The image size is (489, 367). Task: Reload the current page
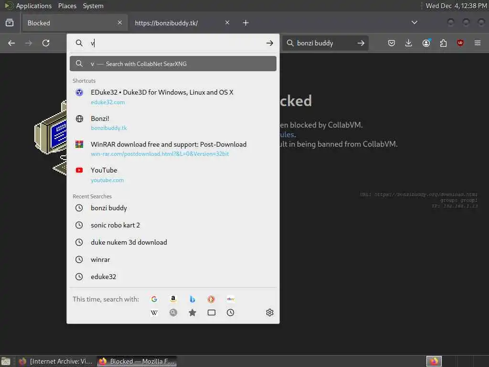46,43
